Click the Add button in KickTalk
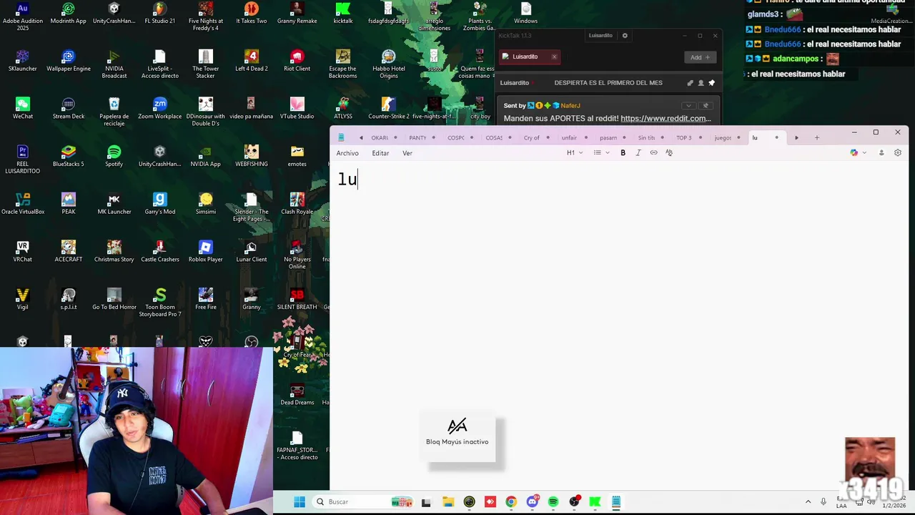The height and width of the screenshot is (515, 915). 700,57
